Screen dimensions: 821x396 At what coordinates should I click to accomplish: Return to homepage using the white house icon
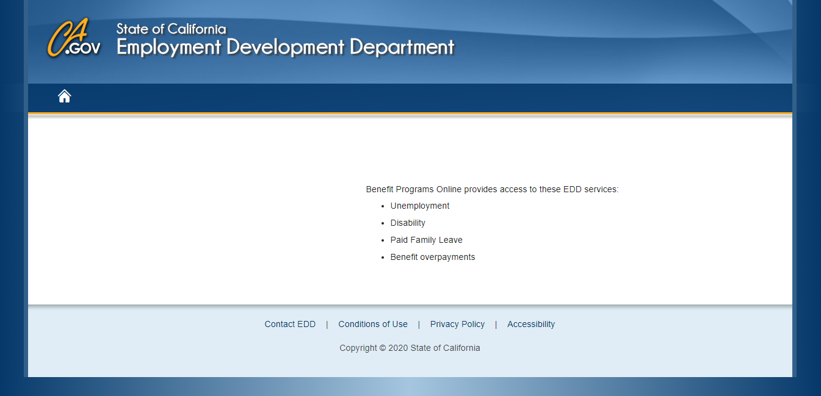coord(64,96)
